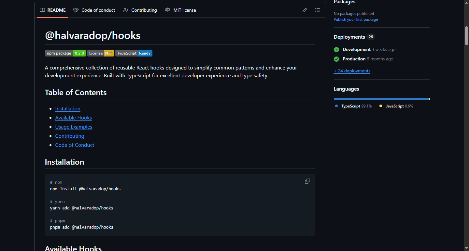Open the README outline list icon
Image resolution: width=469 pixels, height=251 pixels.
coord(317,10)
